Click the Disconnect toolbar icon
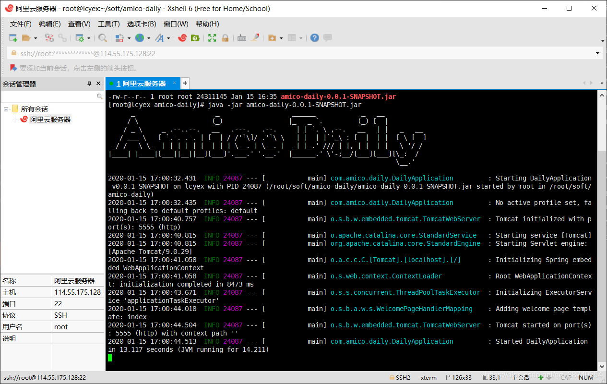The height and width of the screenshot is (384, 607). (x=49, y=38)
